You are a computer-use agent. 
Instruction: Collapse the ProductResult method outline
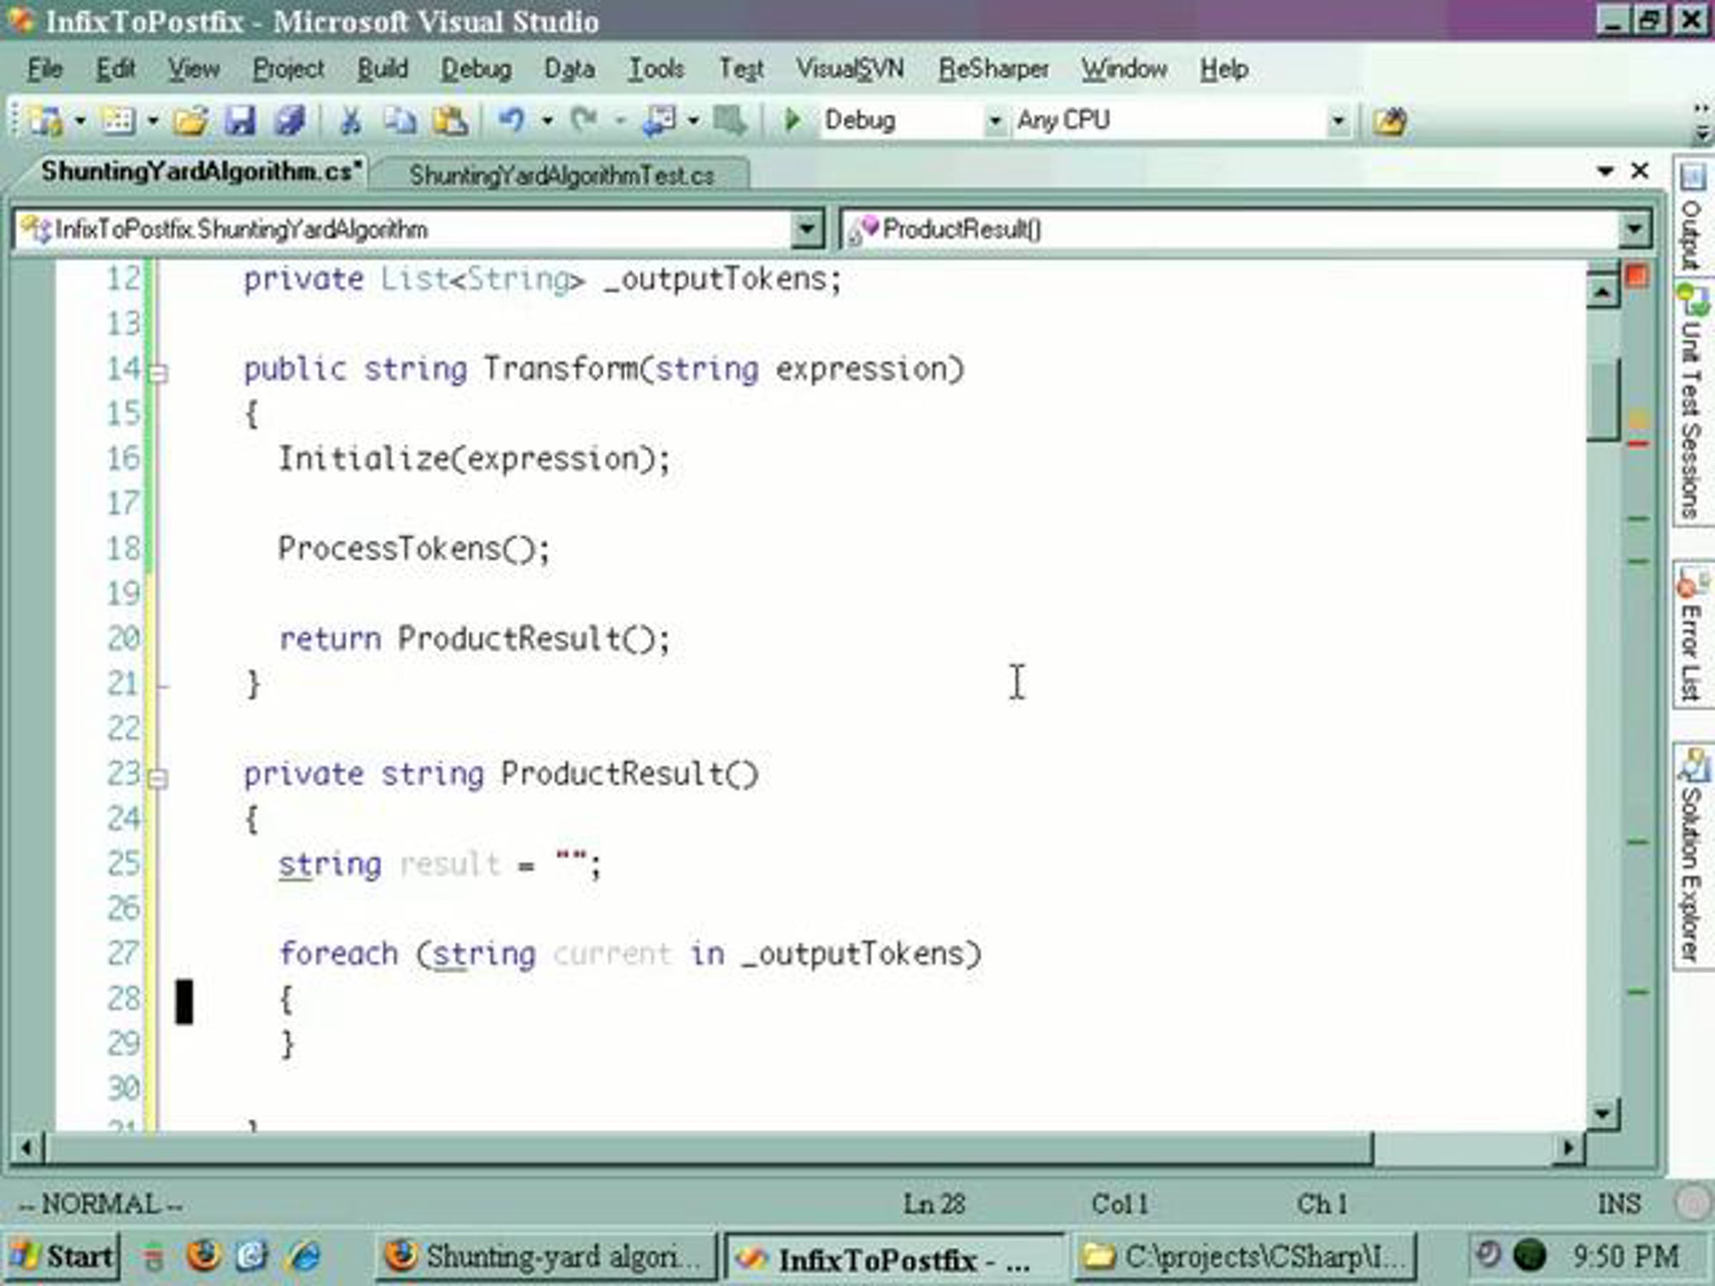(x=157, y=778)
